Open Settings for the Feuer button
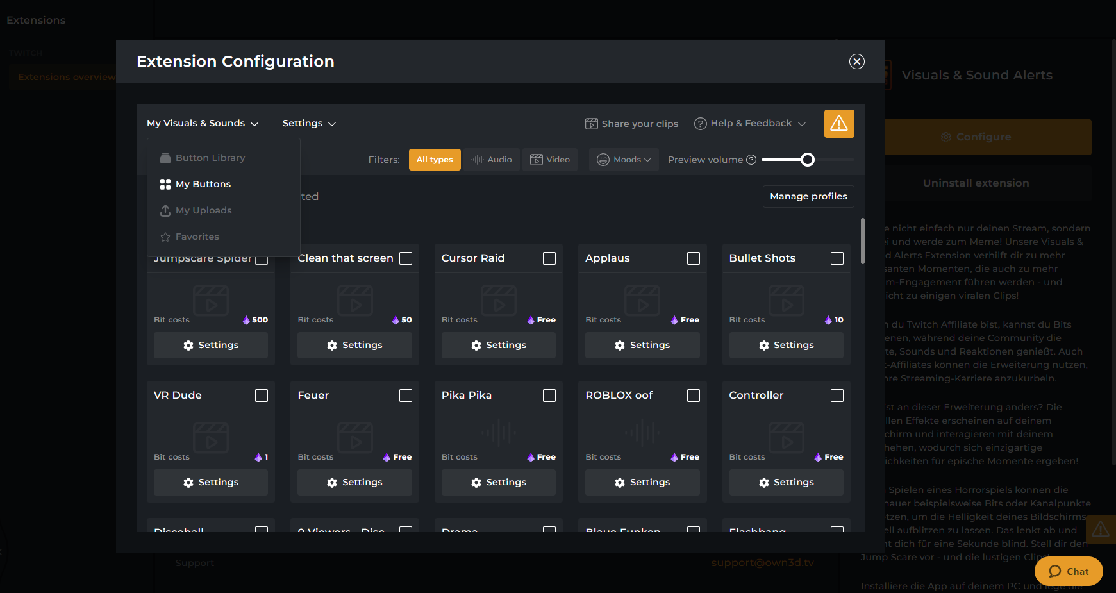The image size is (1116, 593). pos(355,483)
